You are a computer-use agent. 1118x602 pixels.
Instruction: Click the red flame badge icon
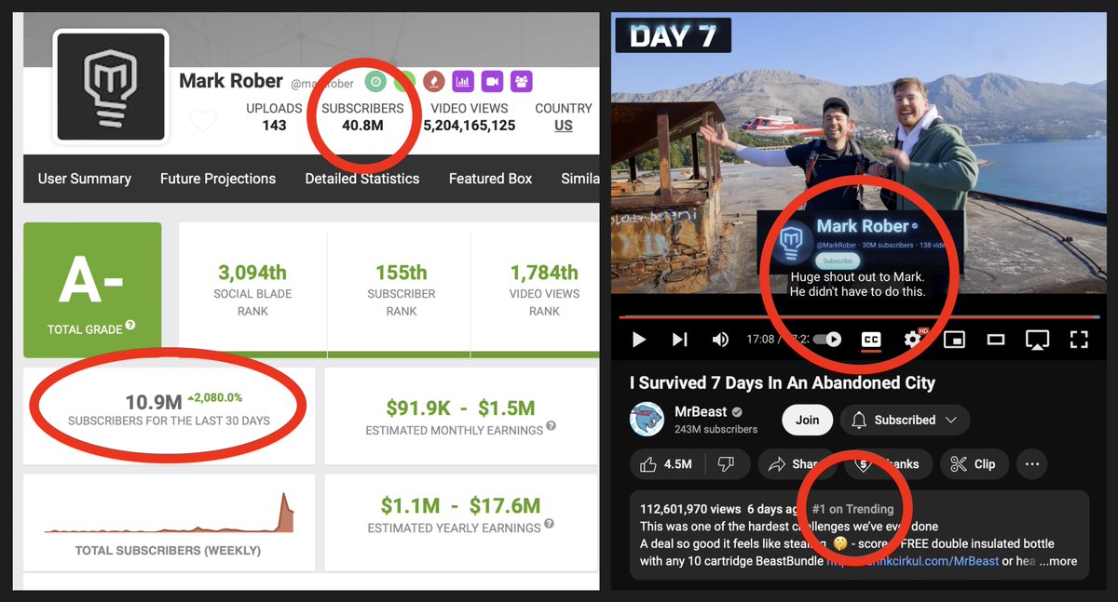(434, 81)
